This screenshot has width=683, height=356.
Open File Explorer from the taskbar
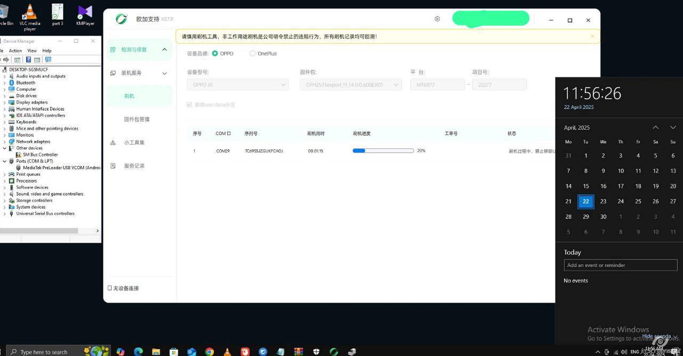click(x=156, y=351)
